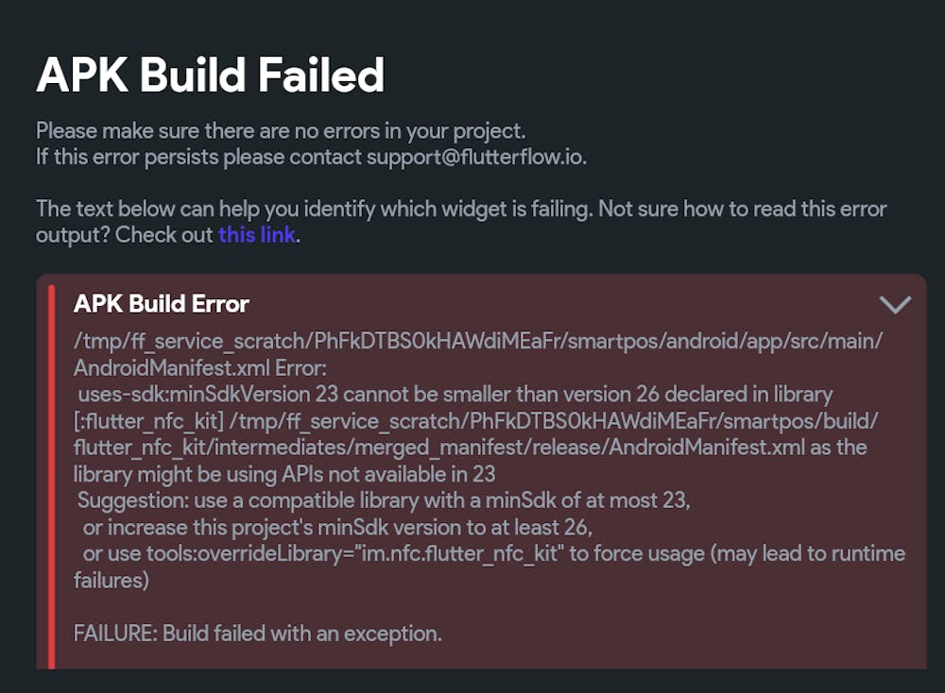Click the tools:overrideLibrary suggestion line
The image size is (945, 693).
[494, 554]
